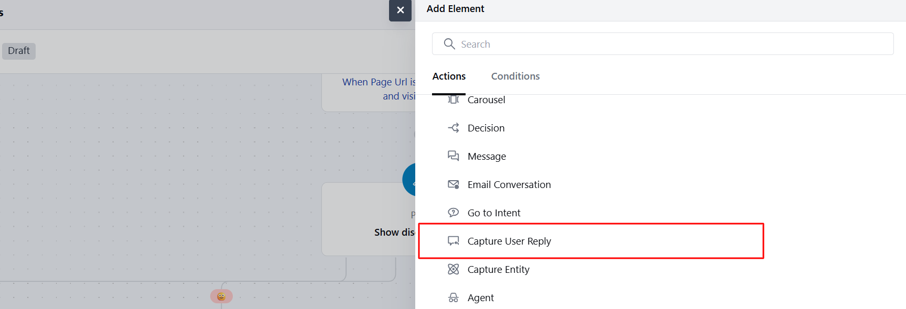Viewport: 906px width, 309px height.
Task: Choose the Decision action
Action: 486,128
